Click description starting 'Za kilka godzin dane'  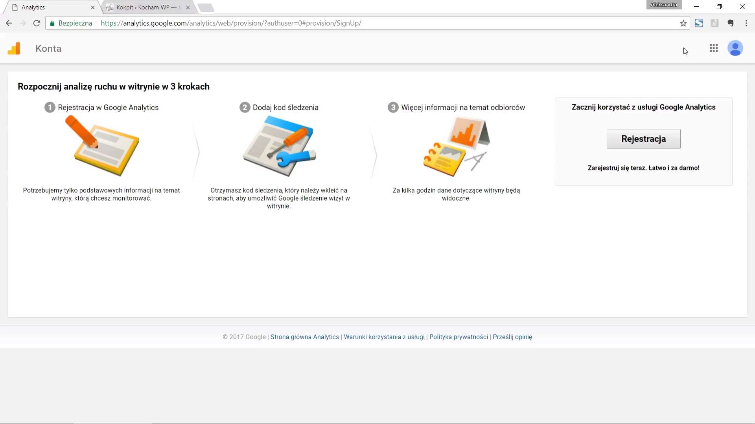click(456, 194)
